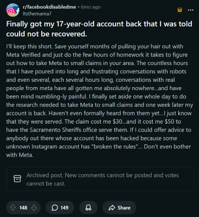
Task: Visit the Itsthemama7 user profile
Action: pos(36,13)
